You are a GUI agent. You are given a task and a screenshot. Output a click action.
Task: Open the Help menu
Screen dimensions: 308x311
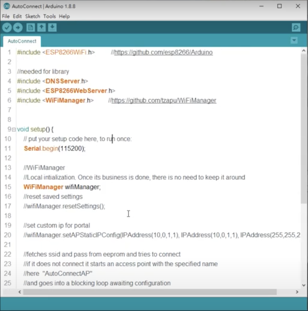click(x=64, y=16)
